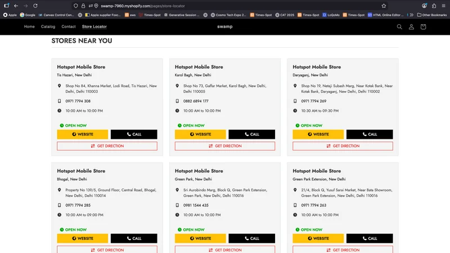The image size is (450, 253).
Task: Open the Apple supplier Foxconn bookmark
Action: (103, 15)
